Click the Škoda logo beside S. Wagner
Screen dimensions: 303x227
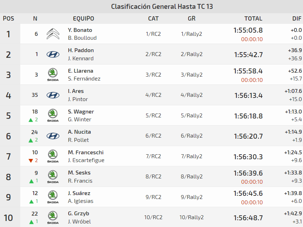click(x=53, y=115)
